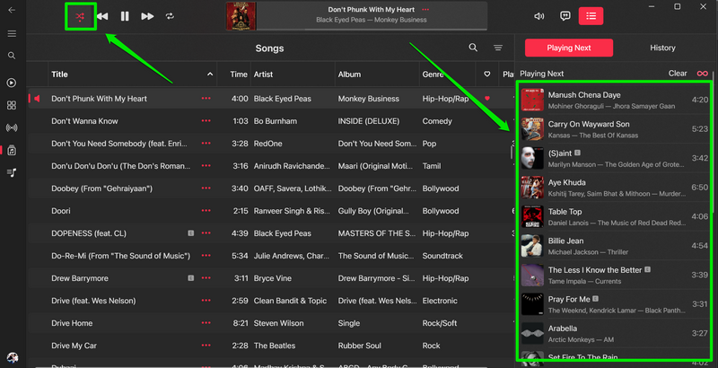Select the Drive My Car song title
Image resolution: width=718 pixels, height=368 pixels.
74,346
